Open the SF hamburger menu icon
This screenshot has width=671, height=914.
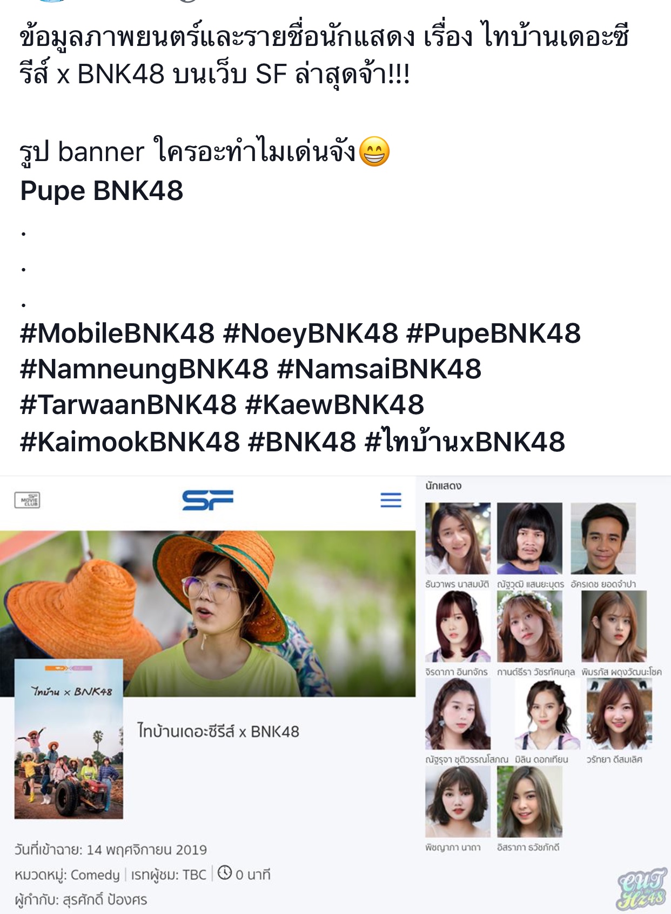pyautogui.click(x=391, y=500)
